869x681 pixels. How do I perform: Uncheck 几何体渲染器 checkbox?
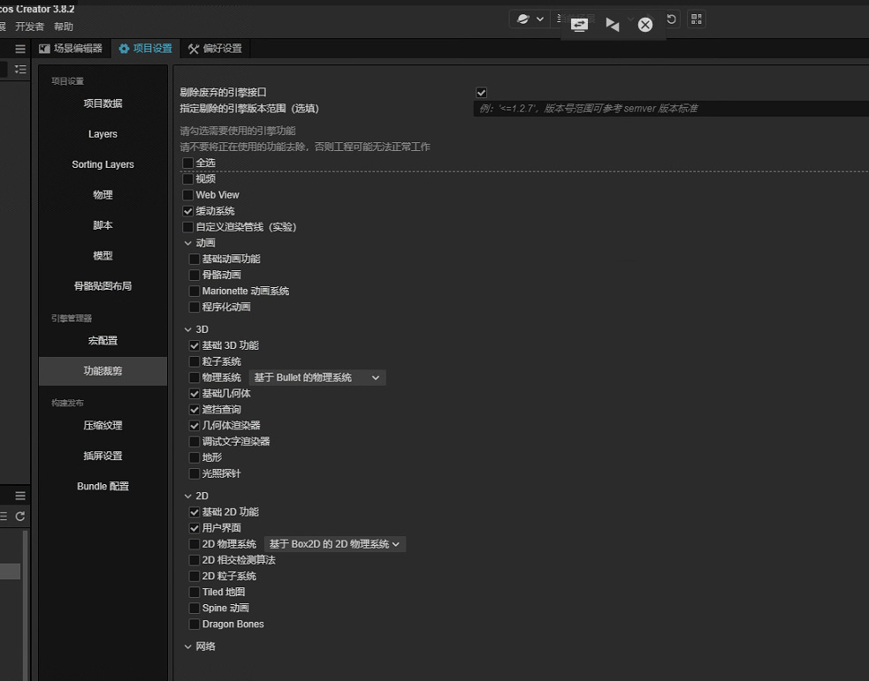click(x=194, y=426)
